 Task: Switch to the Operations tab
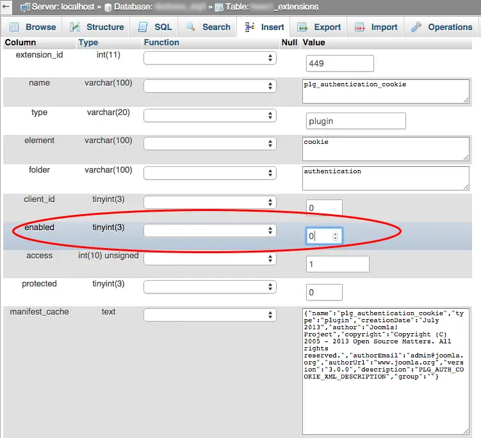pos(441,27)
